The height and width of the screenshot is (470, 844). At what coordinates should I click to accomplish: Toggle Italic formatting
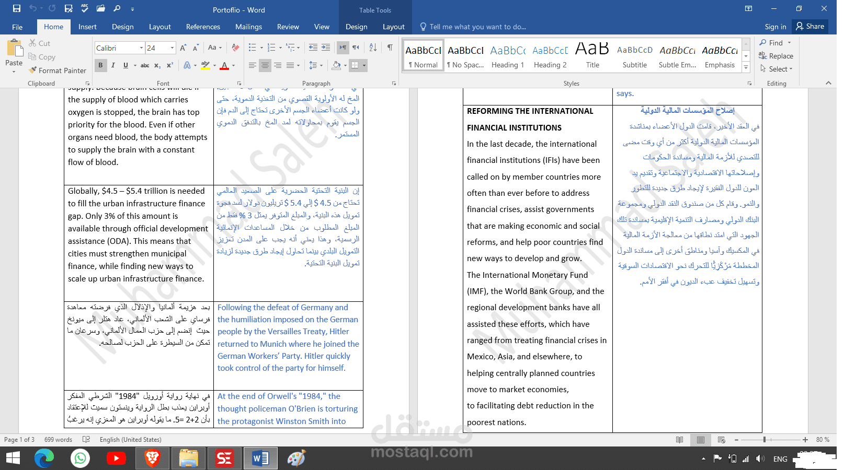pos(113,65)
